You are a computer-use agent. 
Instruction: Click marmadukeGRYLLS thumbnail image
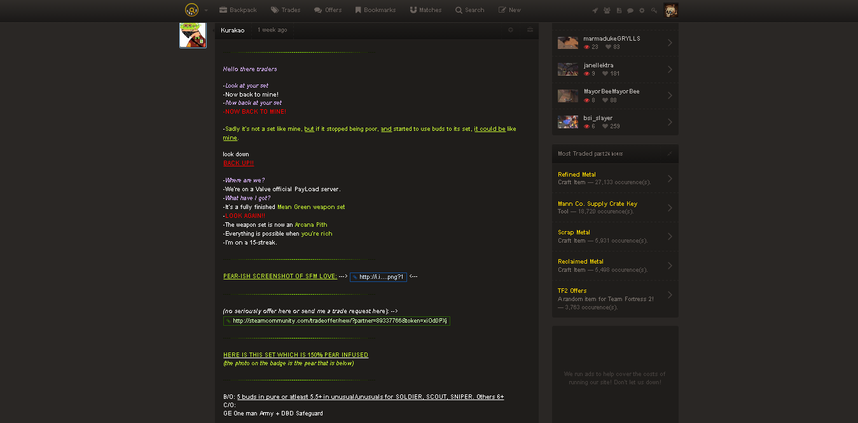coord(568,43)
